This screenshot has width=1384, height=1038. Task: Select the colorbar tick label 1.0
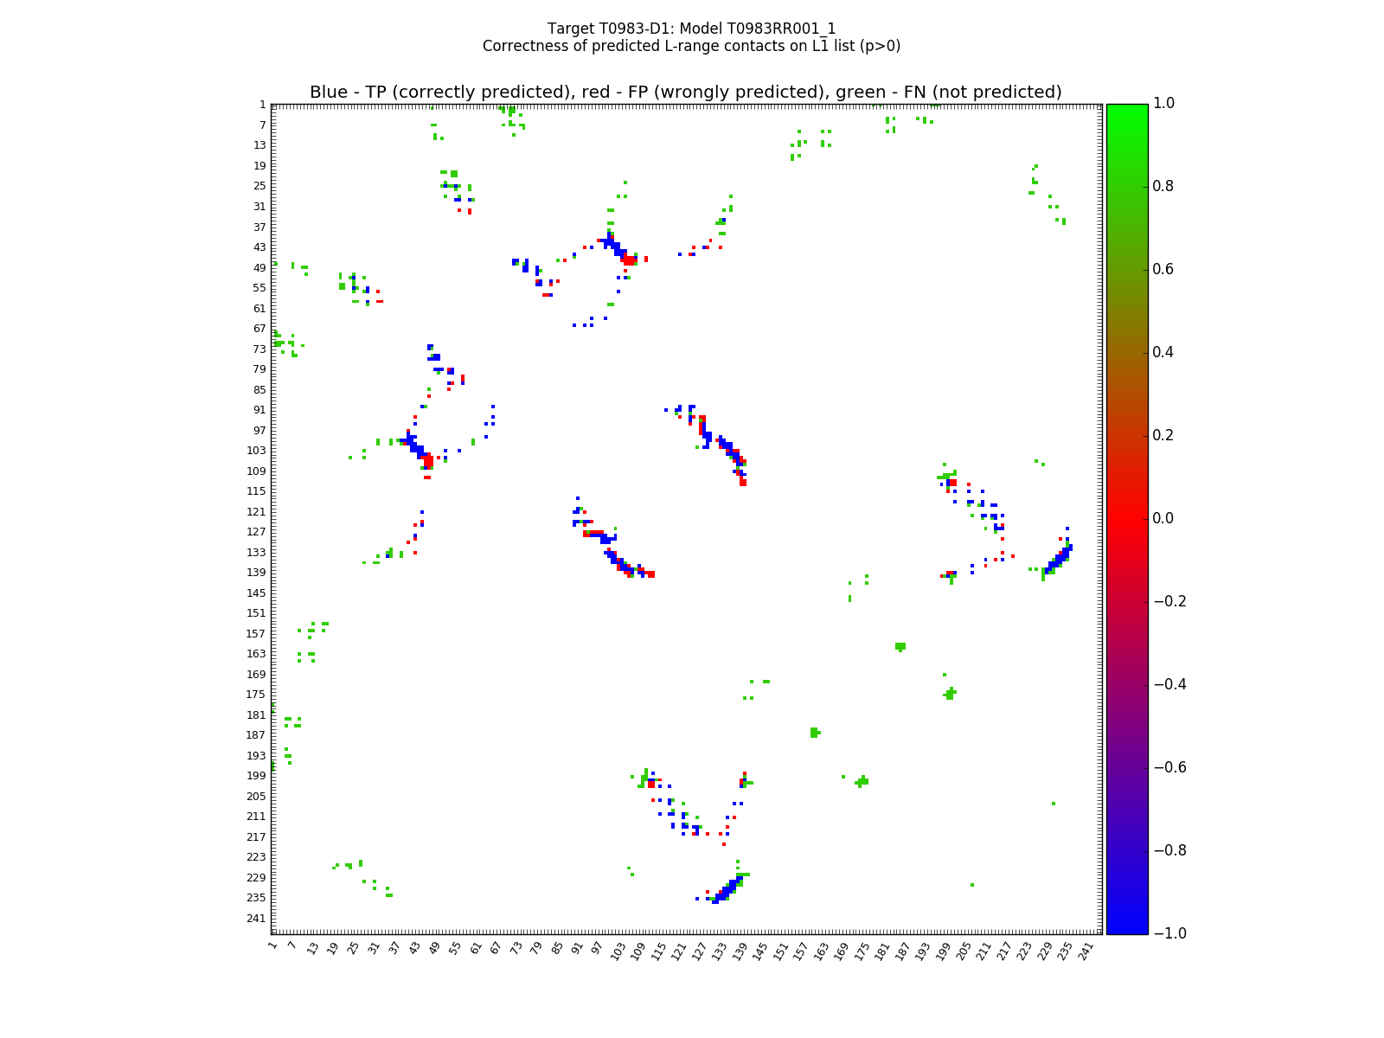(1165, 103)
